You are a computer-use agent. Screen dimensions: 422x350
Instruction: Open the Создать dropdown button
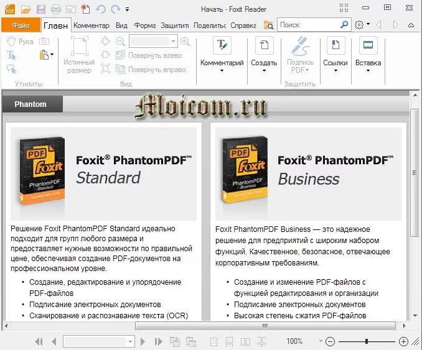point(264,55)
